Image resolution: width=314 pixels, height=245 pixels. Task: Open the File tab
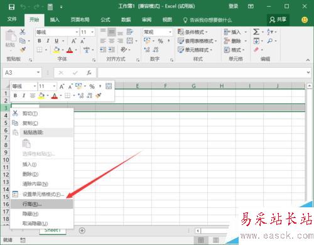(x=12, y=19)
